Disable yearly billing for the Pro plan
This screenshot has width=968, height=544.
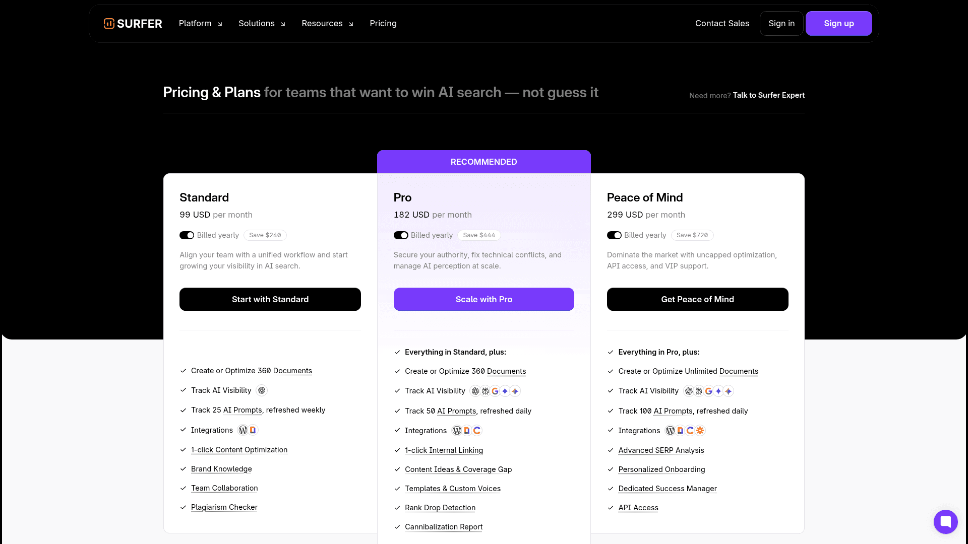point(401,235)
